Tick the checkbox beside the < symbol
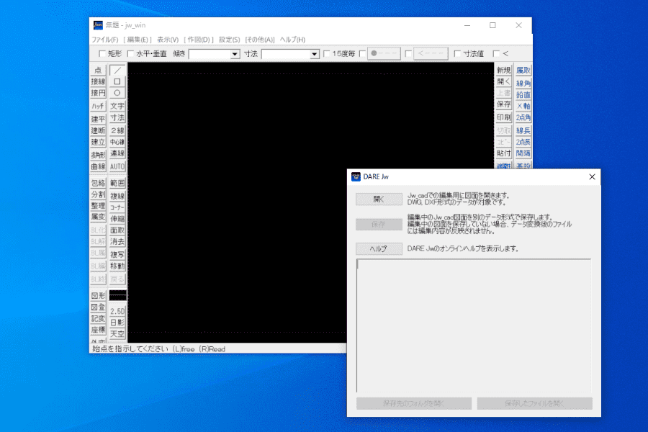The height and width of the screenshot is (432, 648). [496, 54]
